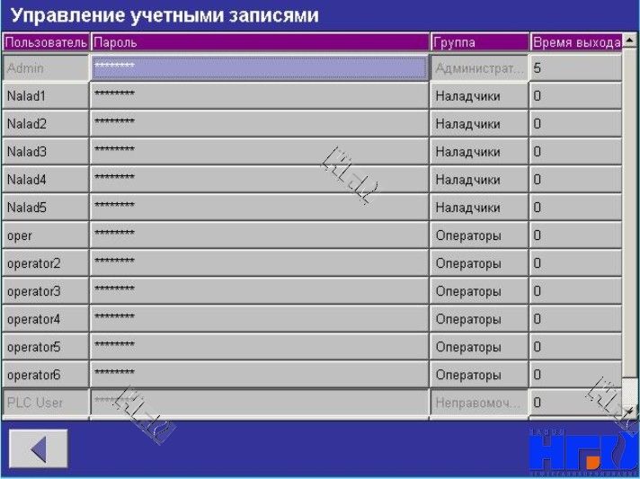Edit the logout time for Admin
Screen dimensions: 640x479
click(x=575, y=68)
